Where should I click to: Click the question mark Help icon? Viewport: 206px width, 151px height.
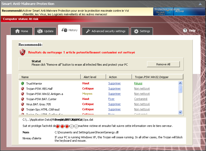[x=185, y=30]
